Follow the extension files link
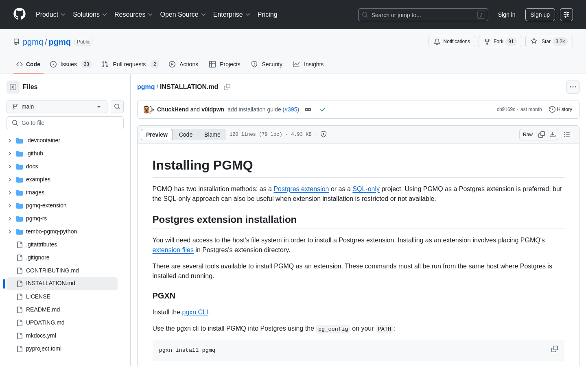The image size is (586, 366). click(x=173, y=250)
